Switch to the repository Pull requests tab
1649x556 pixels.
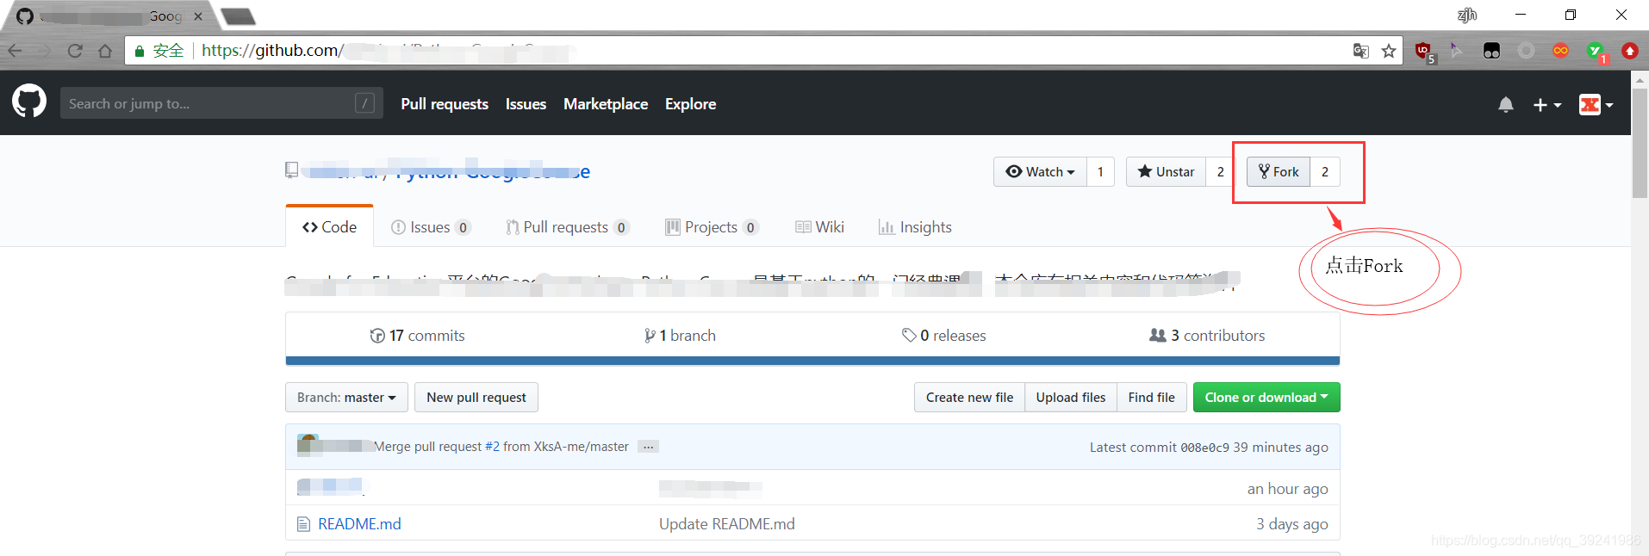pyautogui.click(x=568, y=226)
